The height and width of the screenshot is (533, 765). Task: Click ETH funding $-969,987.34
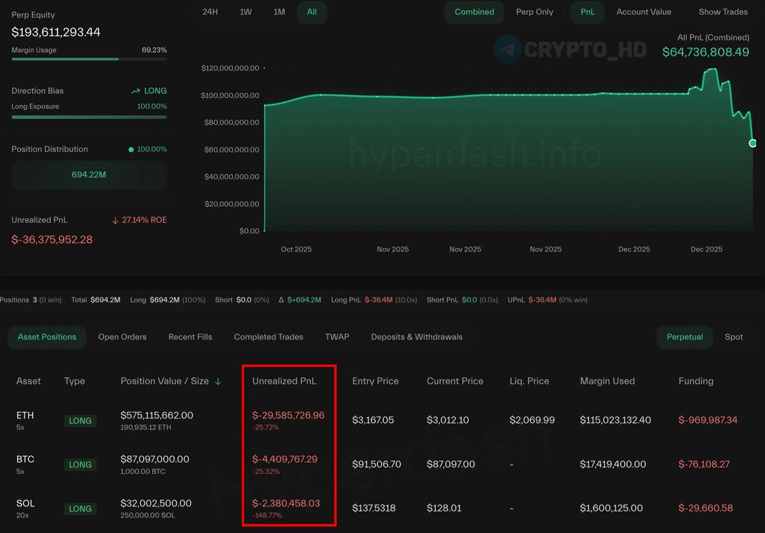(x=708, y=420)
